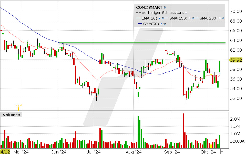This screenshot has width=246, height=154.
Task: Click the 500.0K volume axis value
Action: pos(237,141)
